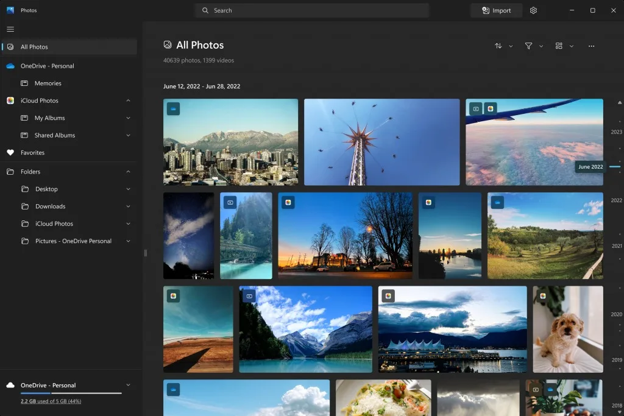The image size is (624, 416).
Task: Click the OneDrive storage usage bar
Action: click(71, 393)
